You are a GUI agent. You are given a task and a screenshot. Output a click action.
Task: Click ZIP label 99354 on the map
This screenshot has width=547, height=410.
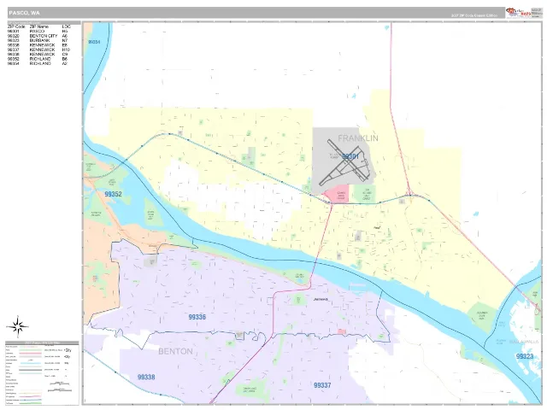[94, 42]
